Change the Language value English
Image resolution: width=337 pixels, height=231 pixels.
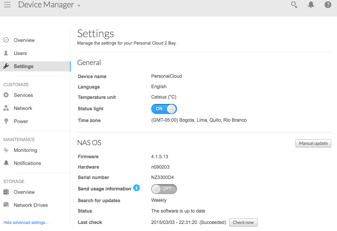tap(159, 86)
